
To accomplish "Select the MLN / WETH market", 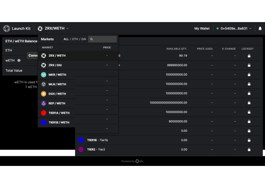I will pos(78,84).
